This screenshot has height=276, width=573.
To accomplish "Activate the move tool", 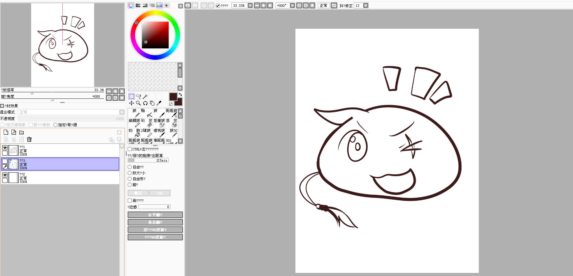I will (x=132, y=103).
